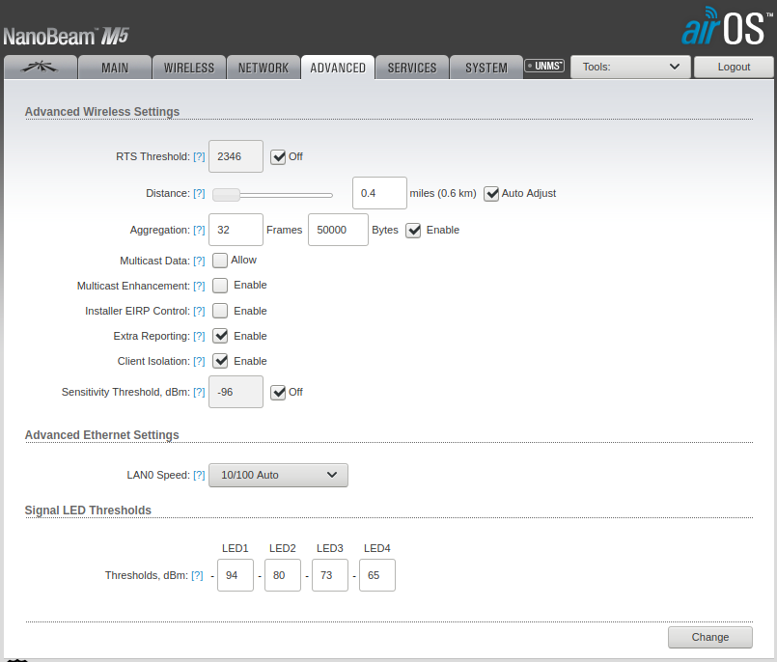Open Multicast Enhancement help [?] icon
The width and height of the screenshot is (777, 662).
click(199, 286)
